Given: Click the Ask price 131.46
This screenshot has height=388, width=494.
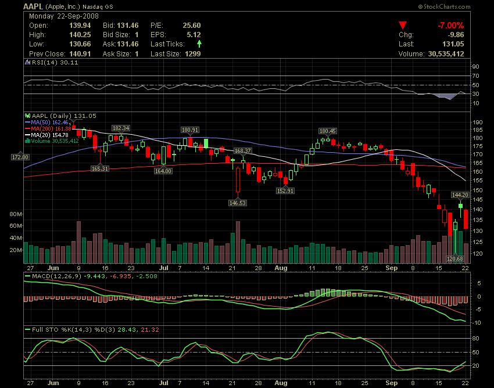Looking at the screenshot, I should point(128,44).
